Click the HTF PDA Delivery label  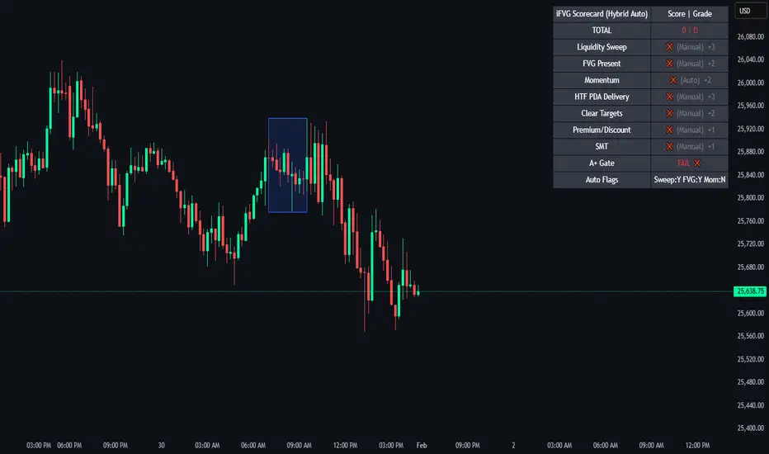click(x=602, y=97)
